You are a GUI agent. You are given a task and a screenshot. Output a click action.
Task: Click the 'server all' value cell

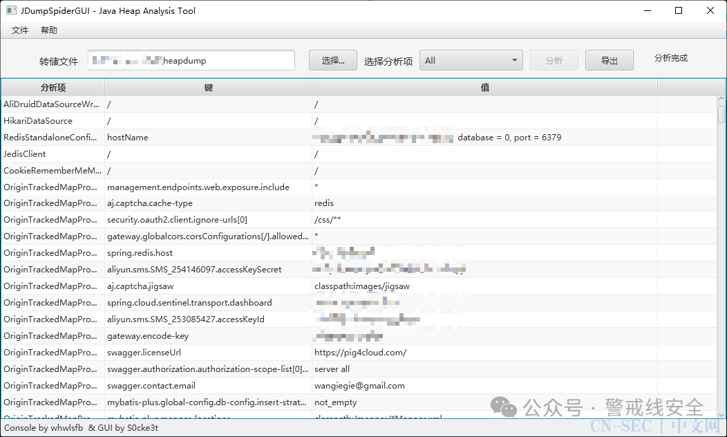tap(485, 369)
